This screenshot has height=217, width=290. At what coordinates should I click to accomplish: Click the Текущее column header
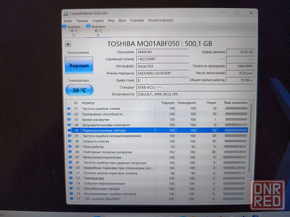[165, 103]
